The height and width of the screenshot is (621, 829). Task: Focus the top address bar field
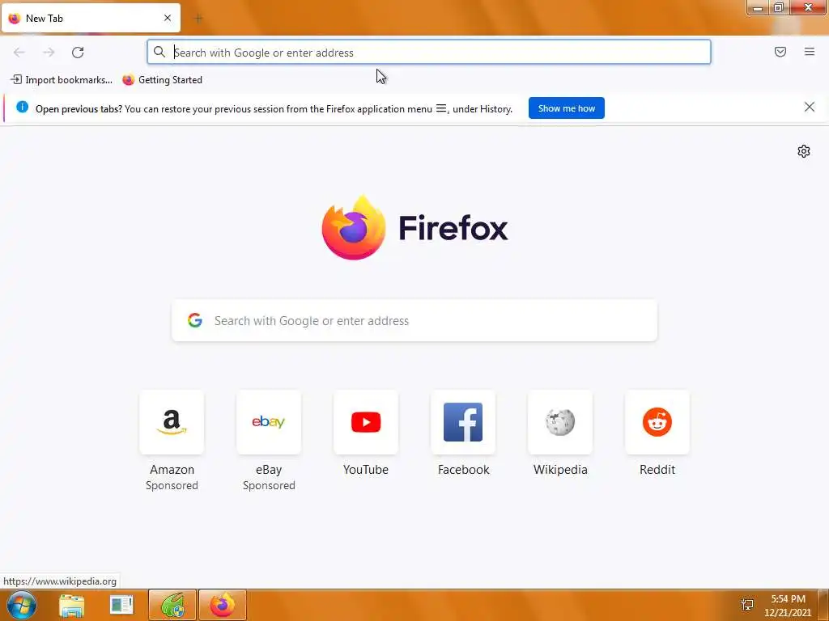click(429, 53)
